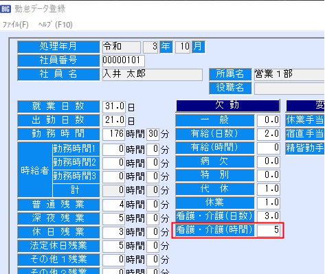
Task: Open the ファイル(F) menu
Action: pos(16,25)
